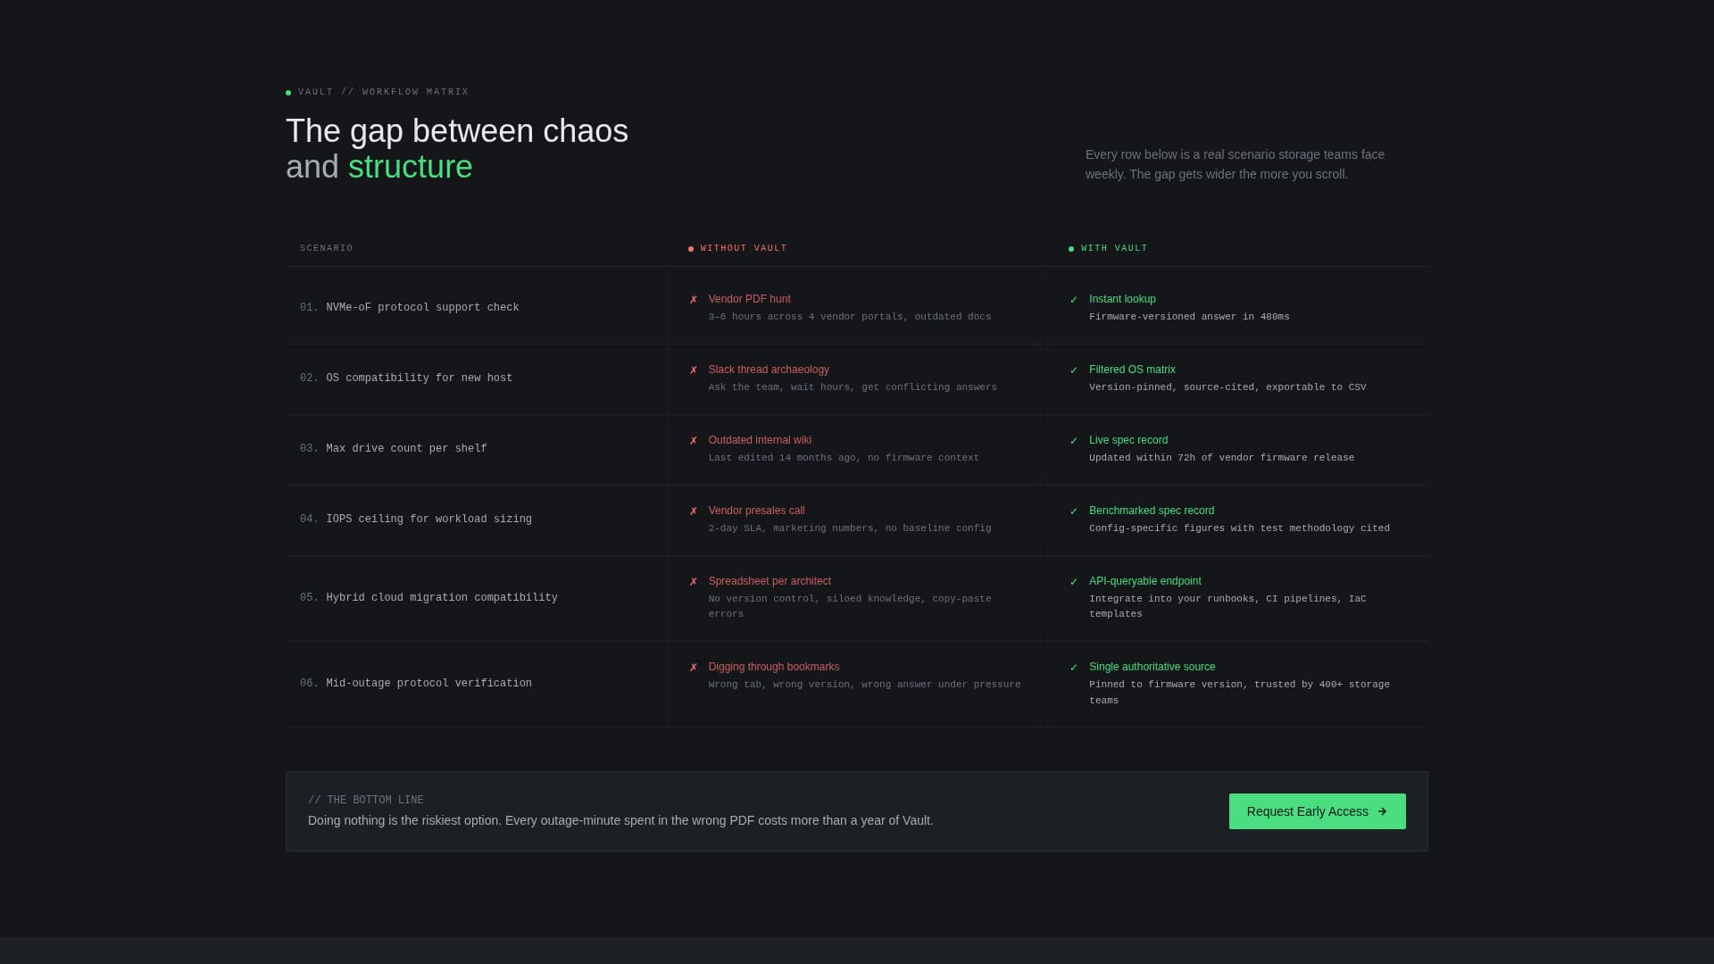Image resolution: width=1714 pixels, height=964 pixels.
Task: Select the SCENARIO column header
Action: click(326, 248)
